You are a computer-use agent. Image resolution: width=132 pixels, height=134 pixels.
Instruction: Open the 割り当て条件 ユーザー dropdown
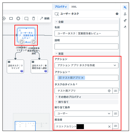tap(83, 114)
